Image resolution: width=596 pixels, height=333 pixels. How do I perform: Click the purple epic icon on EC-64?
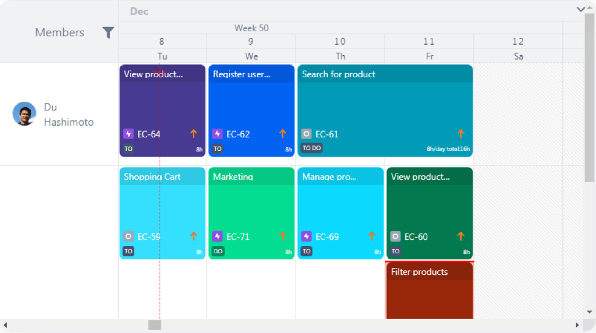(x=128, y=134)
